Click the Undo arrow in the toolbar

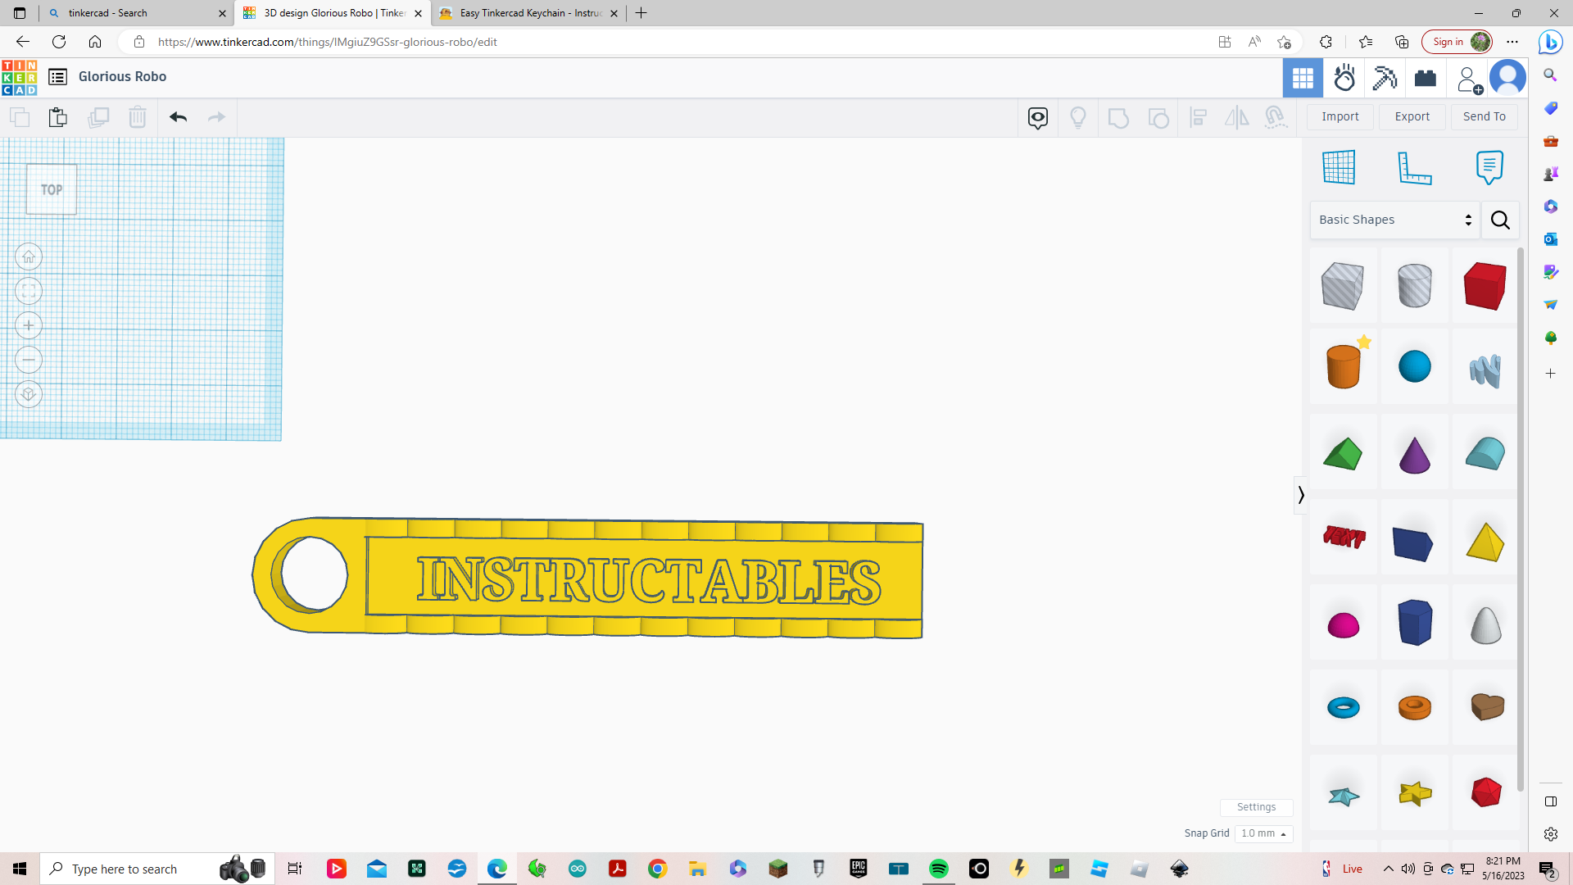tap(177, 117)
